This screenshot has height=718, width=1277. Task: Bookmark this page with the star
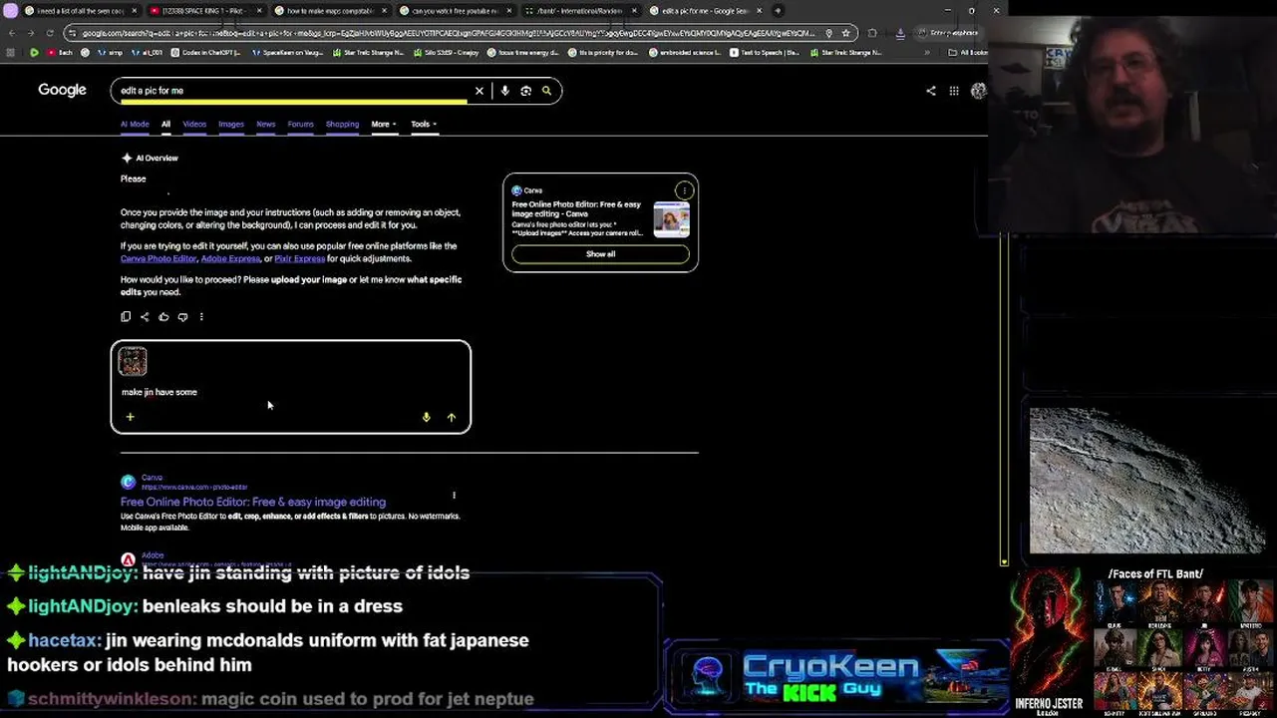(x=845, y=33)
